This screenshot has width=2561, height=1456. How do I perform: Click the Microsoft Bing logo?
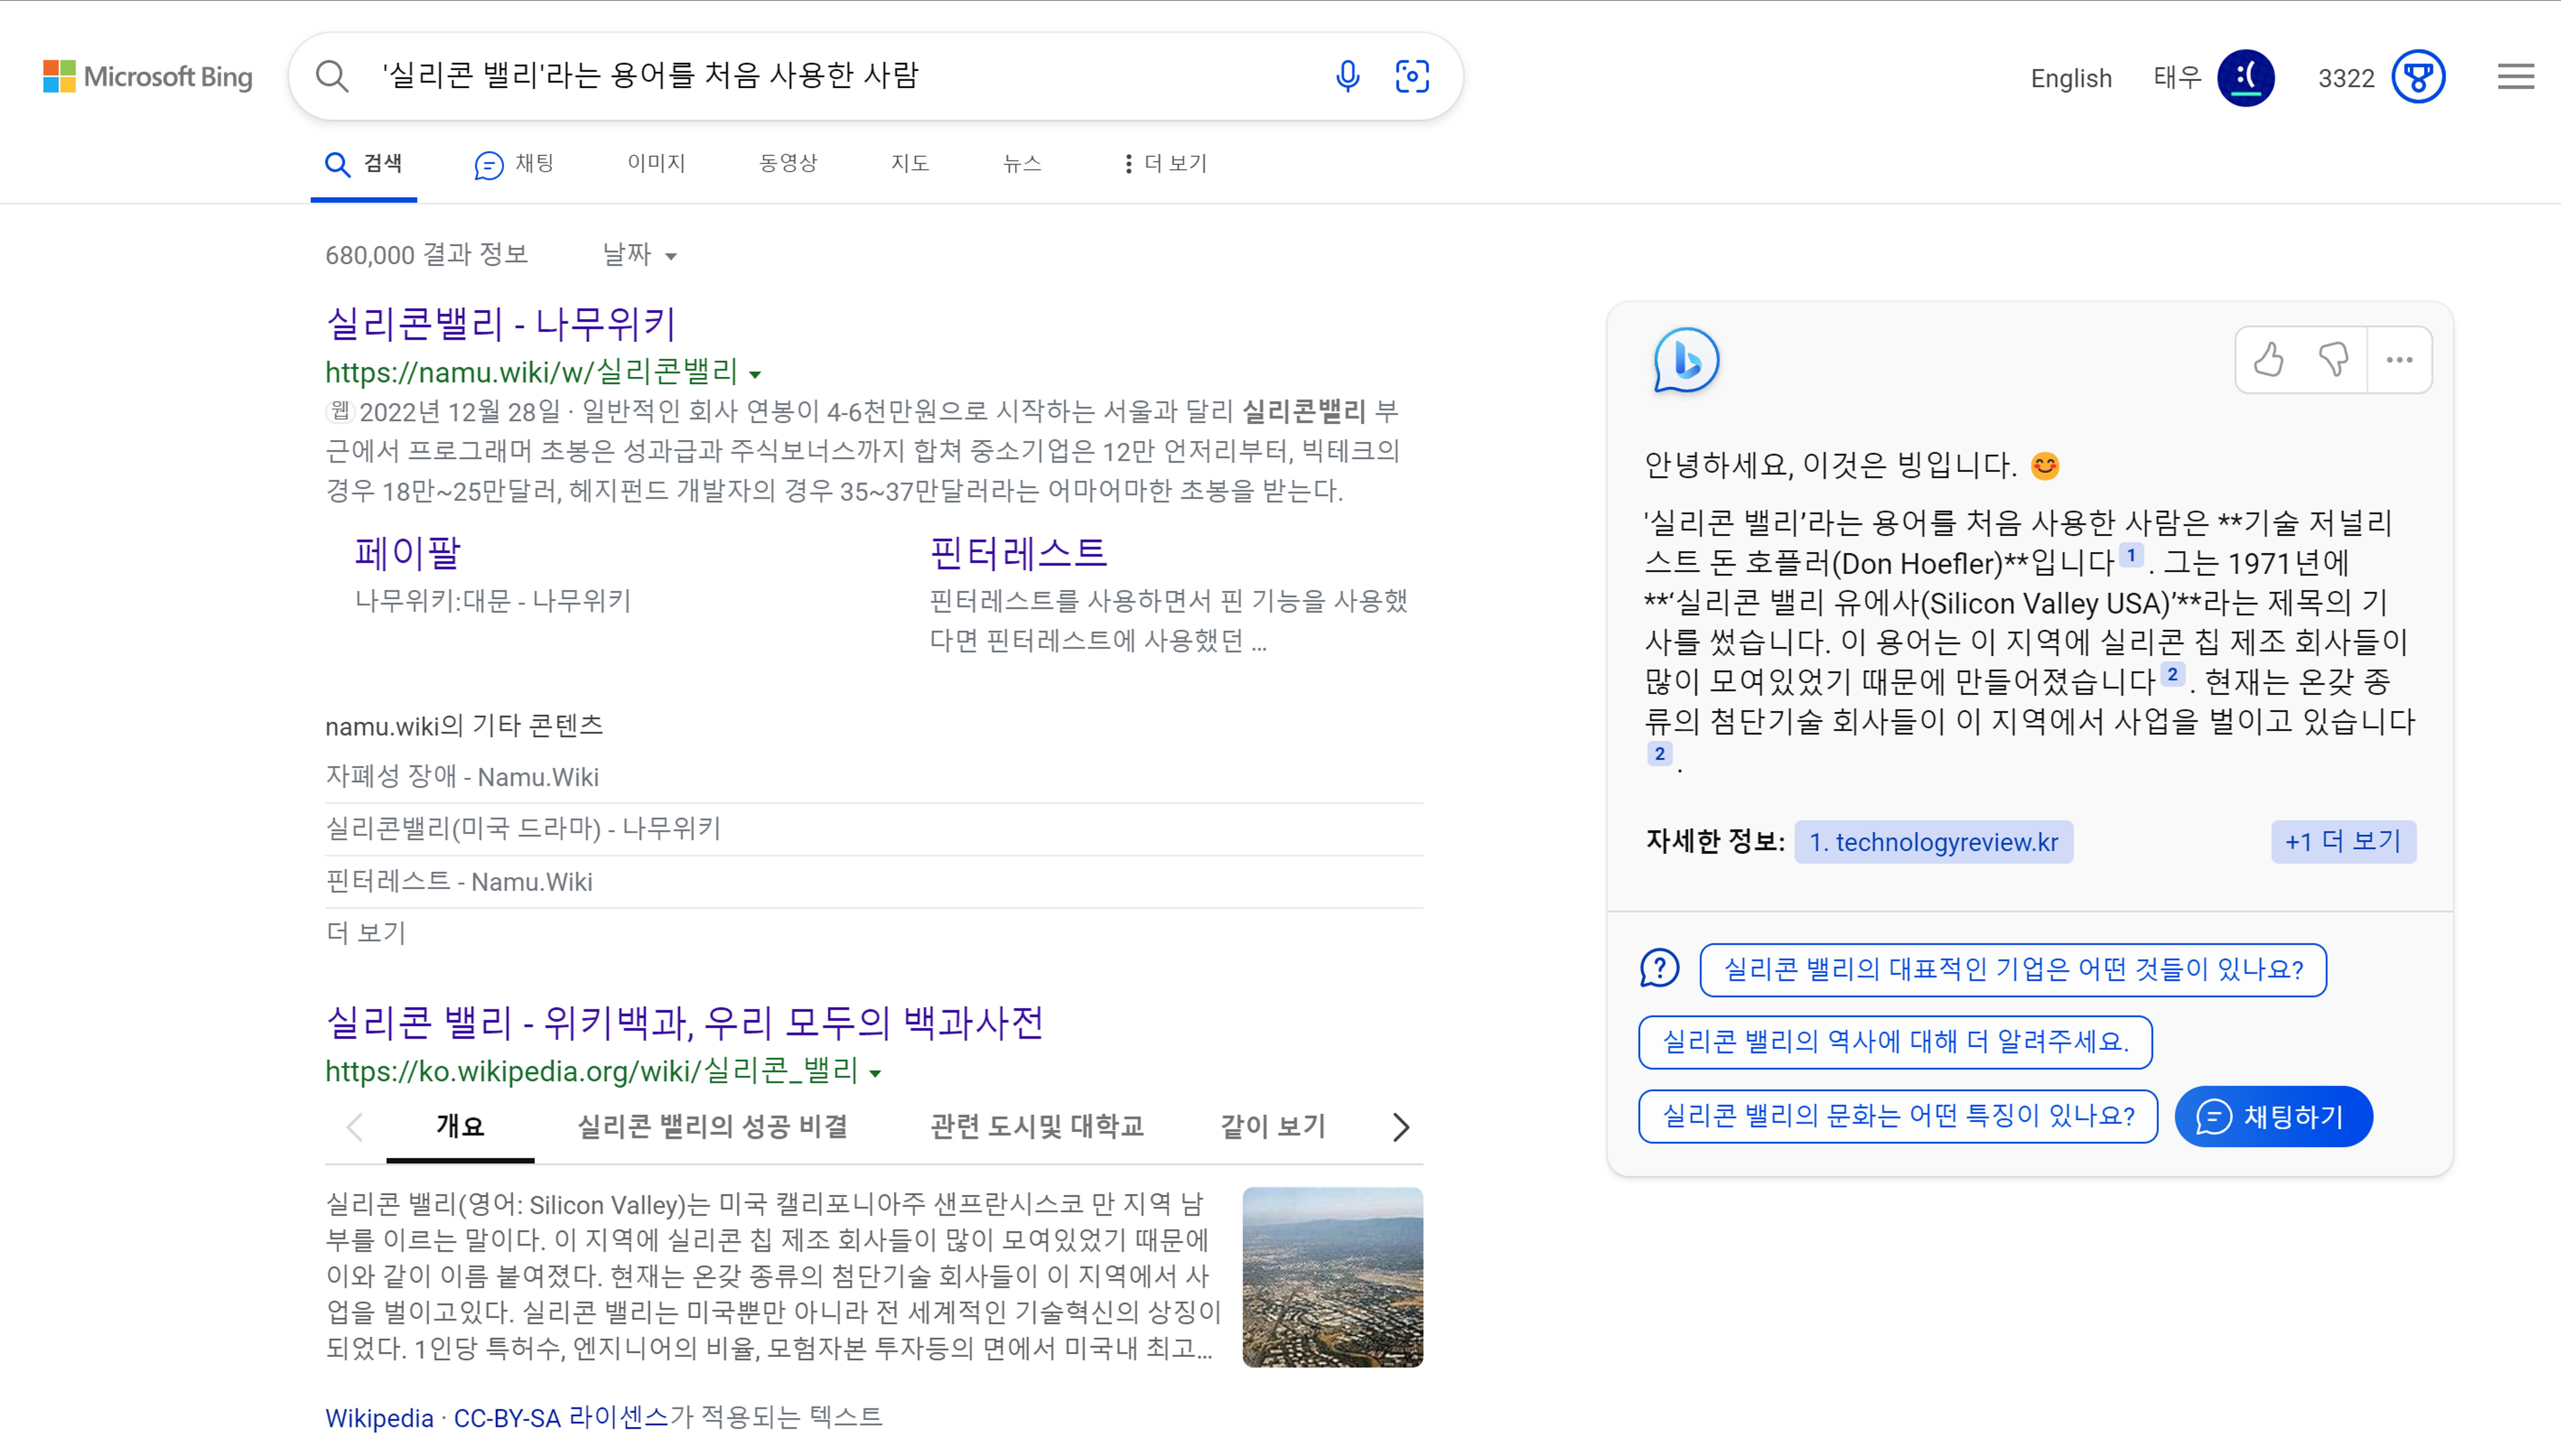[148, 77]
